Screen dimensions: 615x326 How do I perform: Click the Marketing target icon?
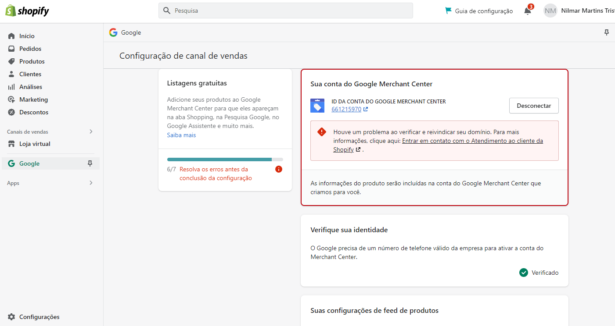tap(11, 99)
